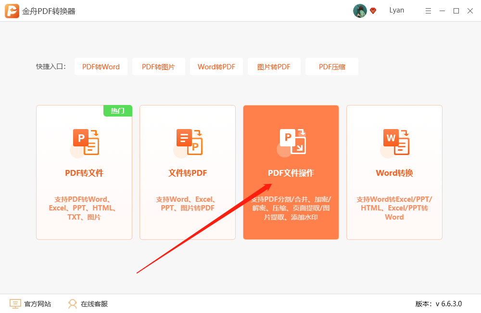Open the hamburger menu beside minimize

point(428,10)
